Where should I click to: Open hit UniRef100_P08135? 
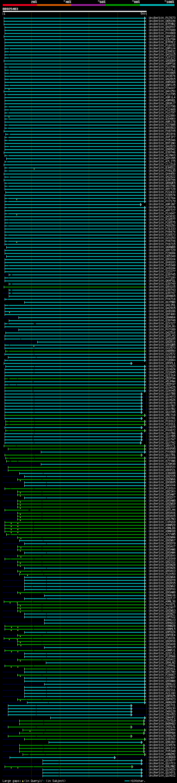coord(162,171)
